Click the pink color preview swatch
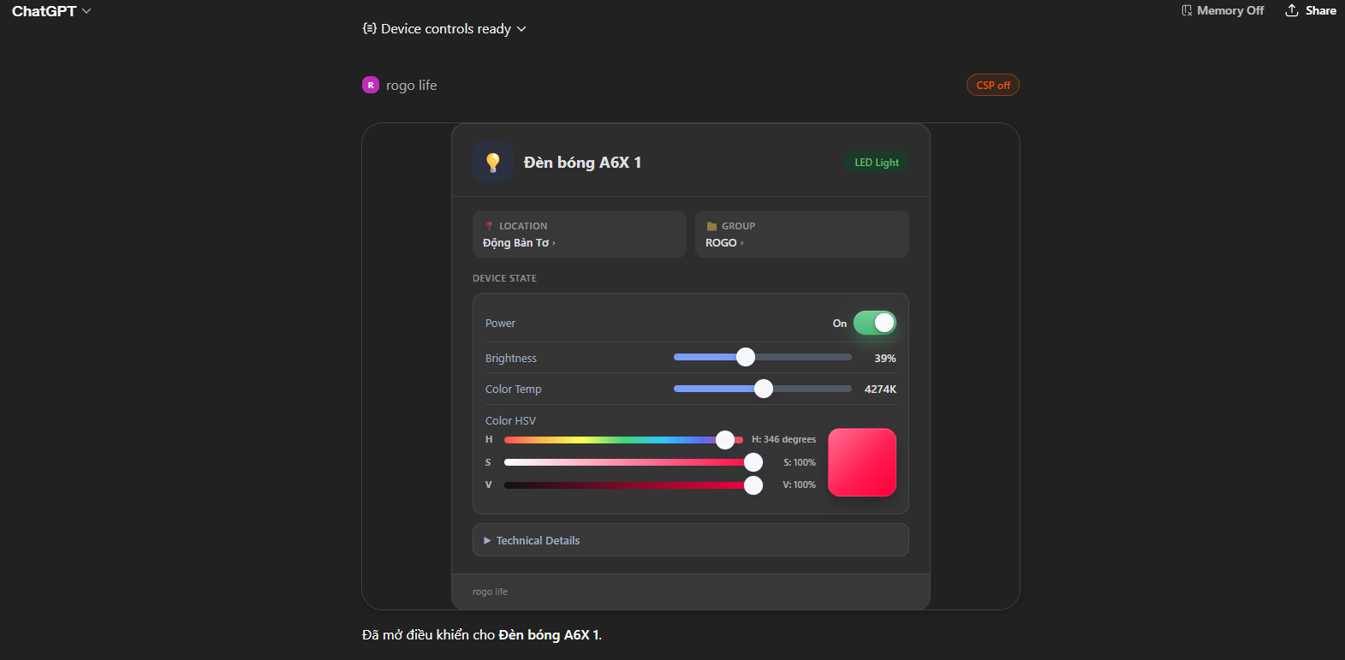This screenshot has width=1345, height=660. click(862, 462)
